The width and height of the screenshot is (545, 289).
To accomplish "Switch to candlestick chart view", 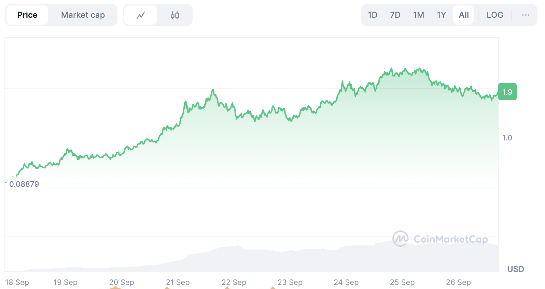I will [175, 15].
